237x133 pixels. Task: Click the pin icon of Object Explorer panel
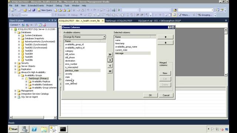point(52,20)
